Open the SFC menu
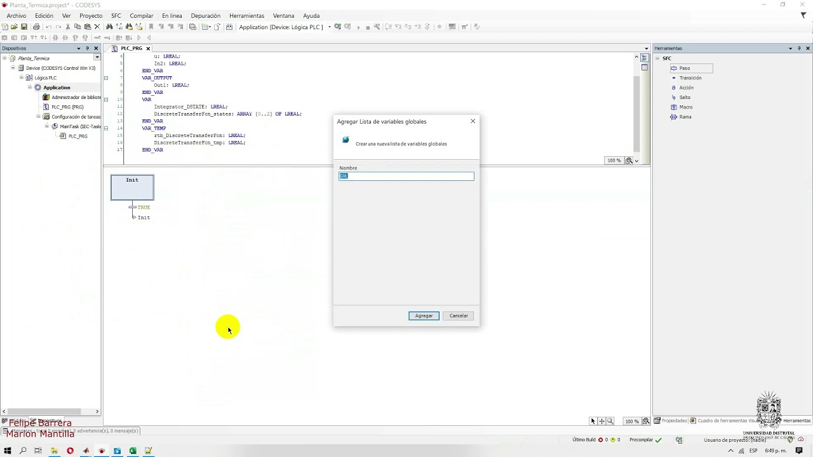The width and height of the screenshot is (813, 457). click(x=116, y=16)
